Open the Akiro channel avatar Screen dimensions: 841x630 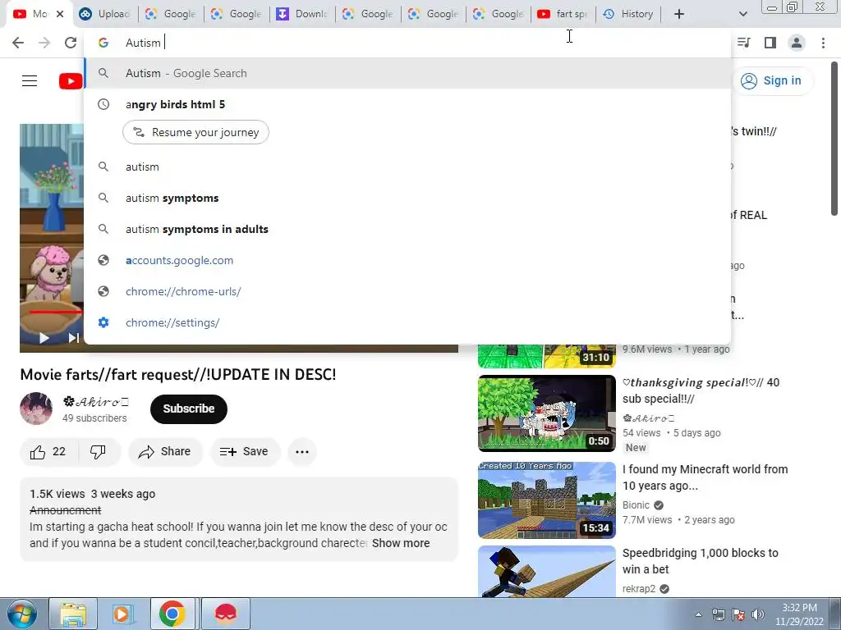pos(36,409)
